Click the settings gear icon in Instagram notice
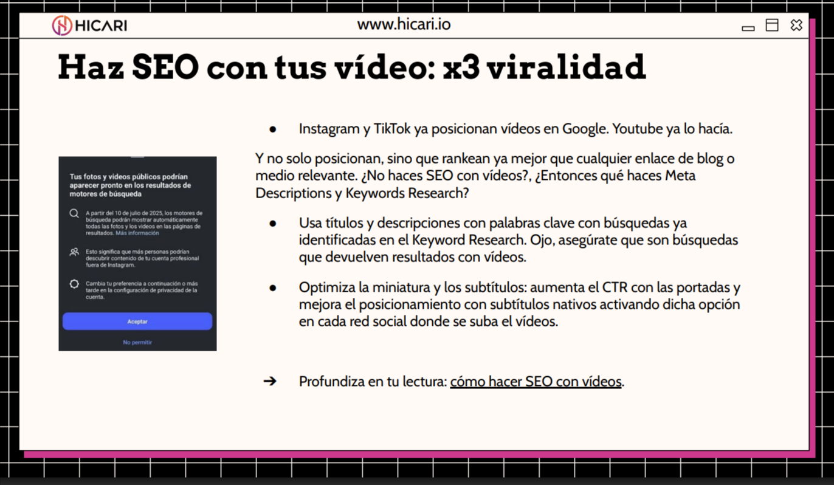The width and height of the screenshot is (834, 485). click(x=74, y=284)
